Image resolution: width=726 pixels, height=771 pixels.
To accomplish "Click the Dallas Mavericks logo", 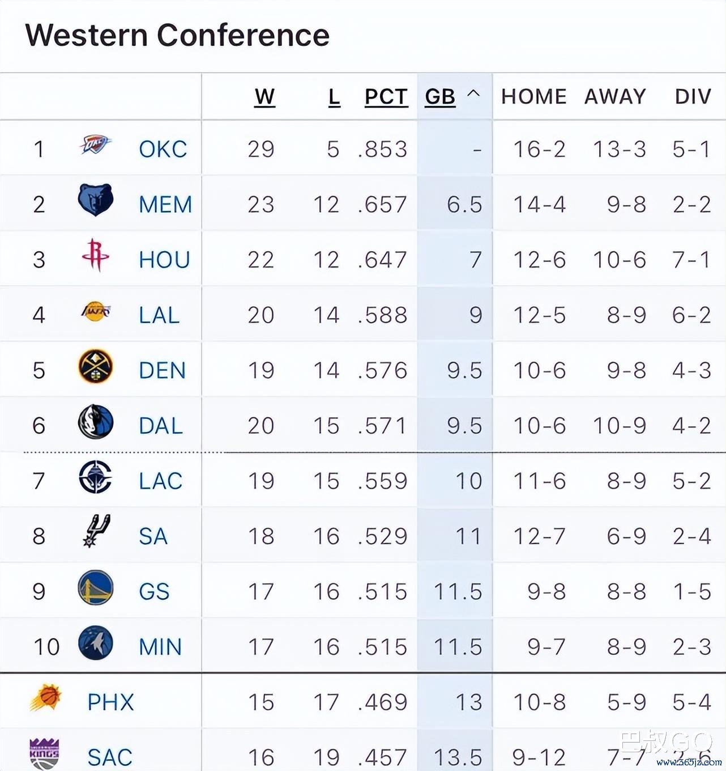I will coord(95,422).
